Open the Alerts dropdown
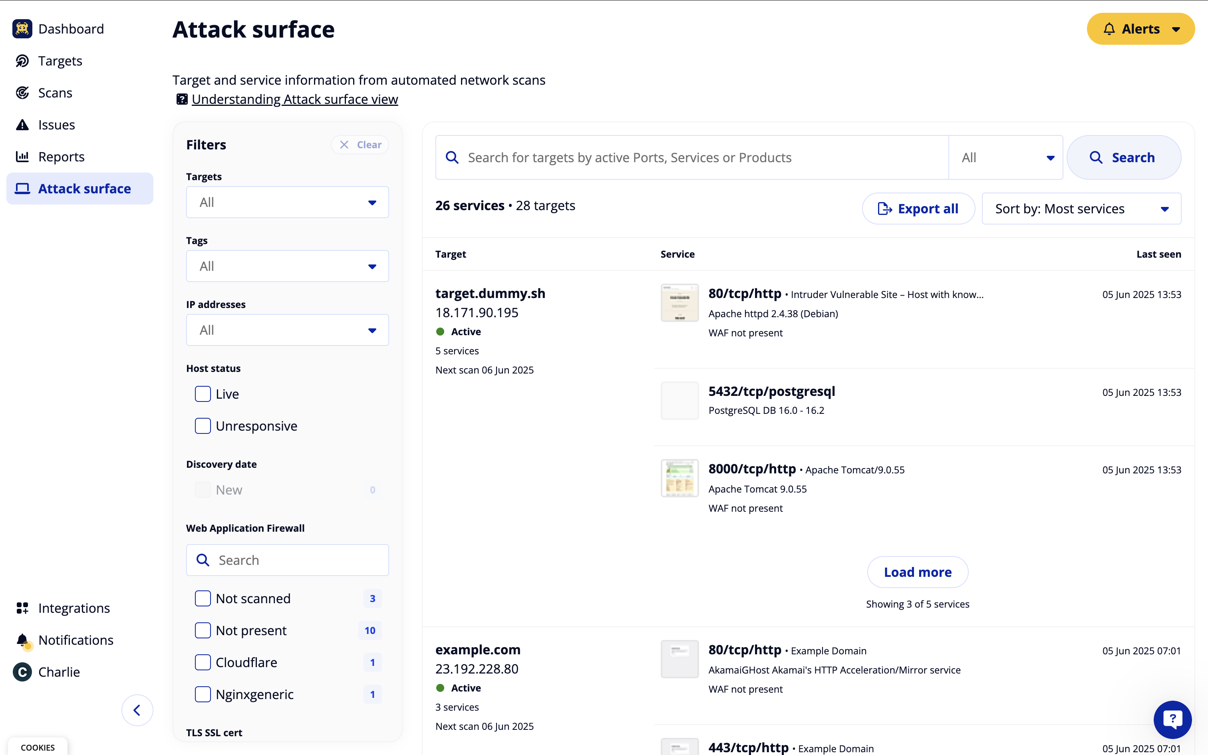 coord(1140,29)
